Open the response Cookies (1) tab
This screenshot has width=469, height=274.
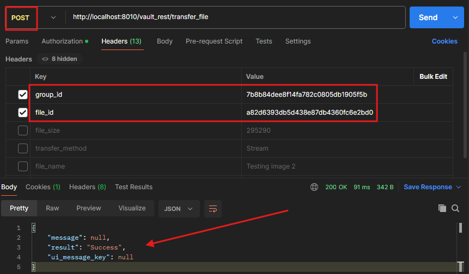pyautogui.click(x=43, y=187)
